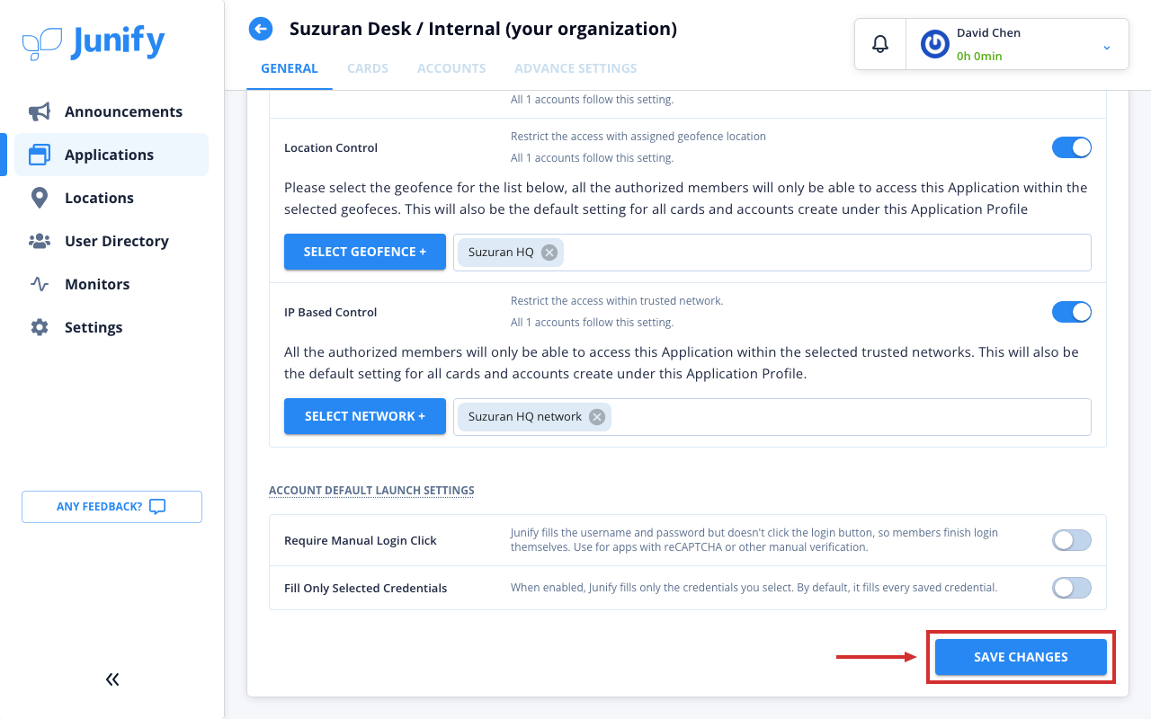
Task: Click the Location Control label
Action: (331, 148)
